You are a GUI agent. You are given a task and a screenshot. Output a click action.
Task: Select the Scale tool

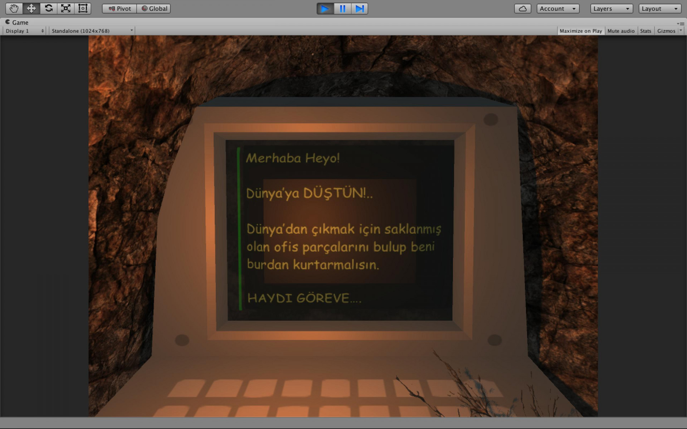pyautogui.click(x=65, y=9)
